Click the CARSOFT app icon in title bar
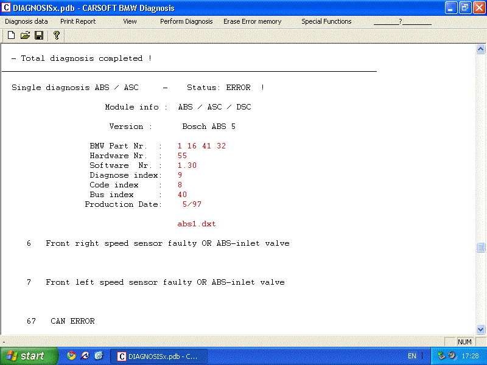Viewport: 487px width, 365px height. [x=7, y=8]
